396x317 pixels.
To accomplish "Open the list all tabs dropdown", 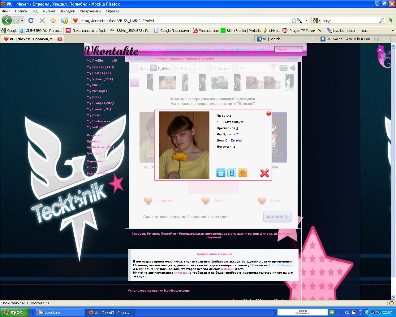I will point(393,39).
